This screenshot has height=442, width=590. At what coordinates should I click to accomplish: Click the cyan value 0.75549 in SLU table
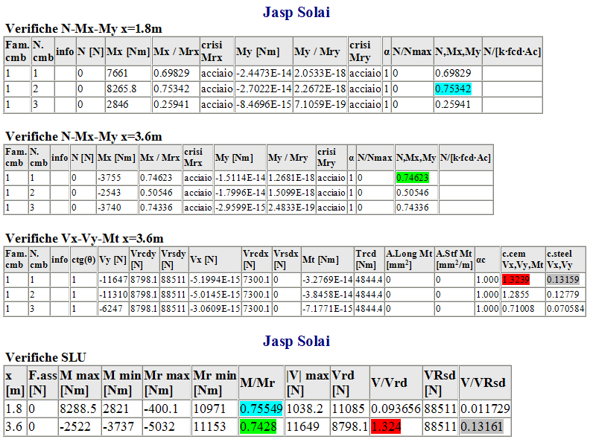tap(261, 409)
